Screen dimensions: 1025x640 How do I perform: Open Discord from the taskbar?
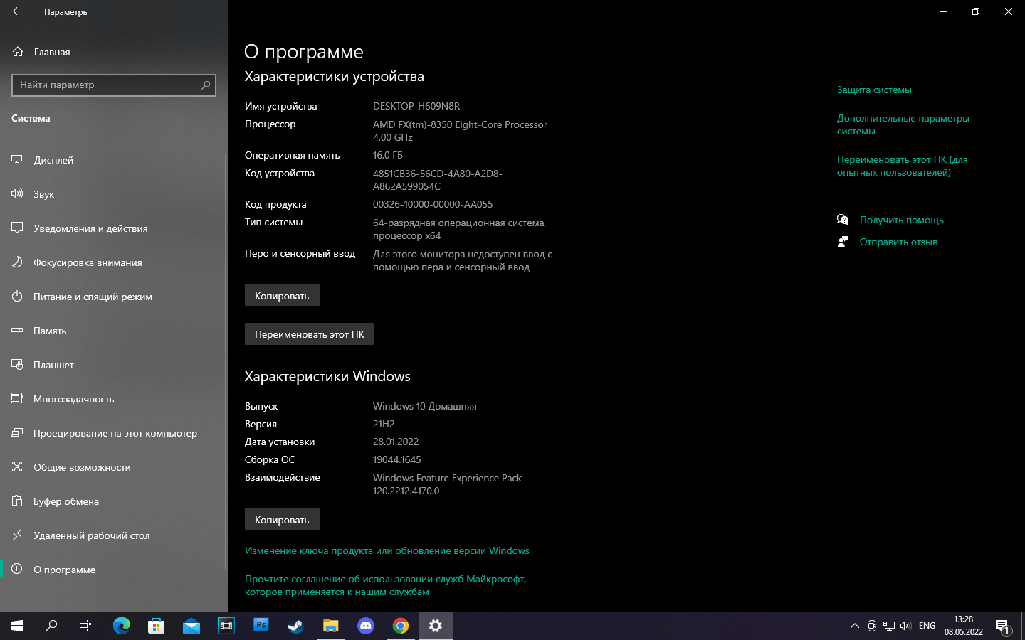[365, 626]
